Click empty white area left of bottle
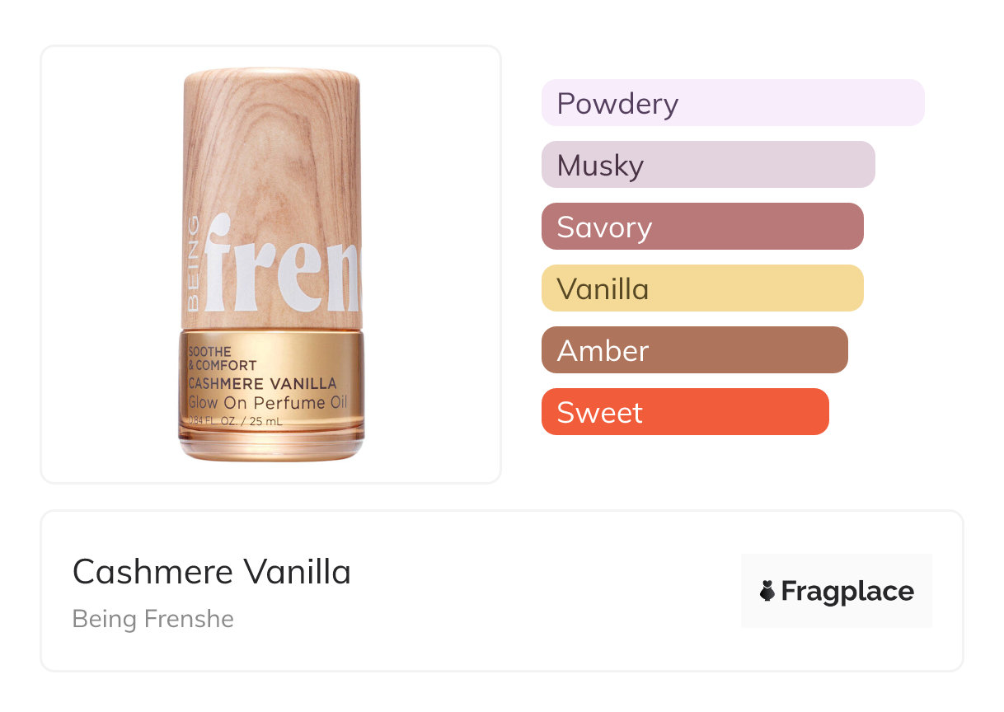1004x712 pixels. [107, 264]
